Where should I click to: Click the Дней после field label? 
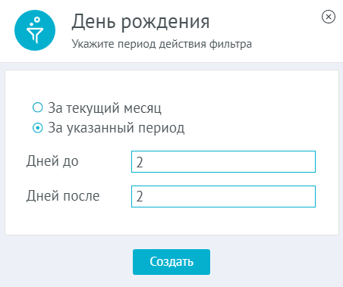coord(63,196)
